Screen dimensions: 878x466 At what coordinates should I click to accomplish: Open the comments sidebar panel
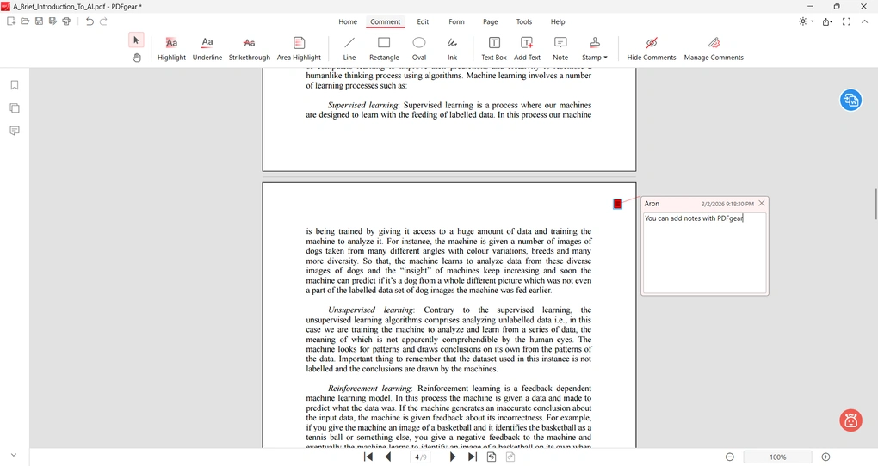(15, 131)
